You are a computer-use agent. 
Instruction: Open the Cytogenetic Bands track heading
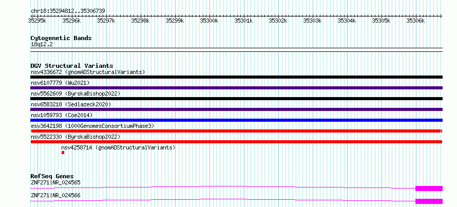coord(61,38)
